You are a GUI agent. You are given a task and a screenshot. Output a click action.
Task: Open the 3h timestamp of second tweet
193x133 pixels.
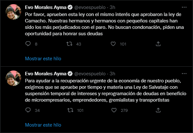coord(113,74)
